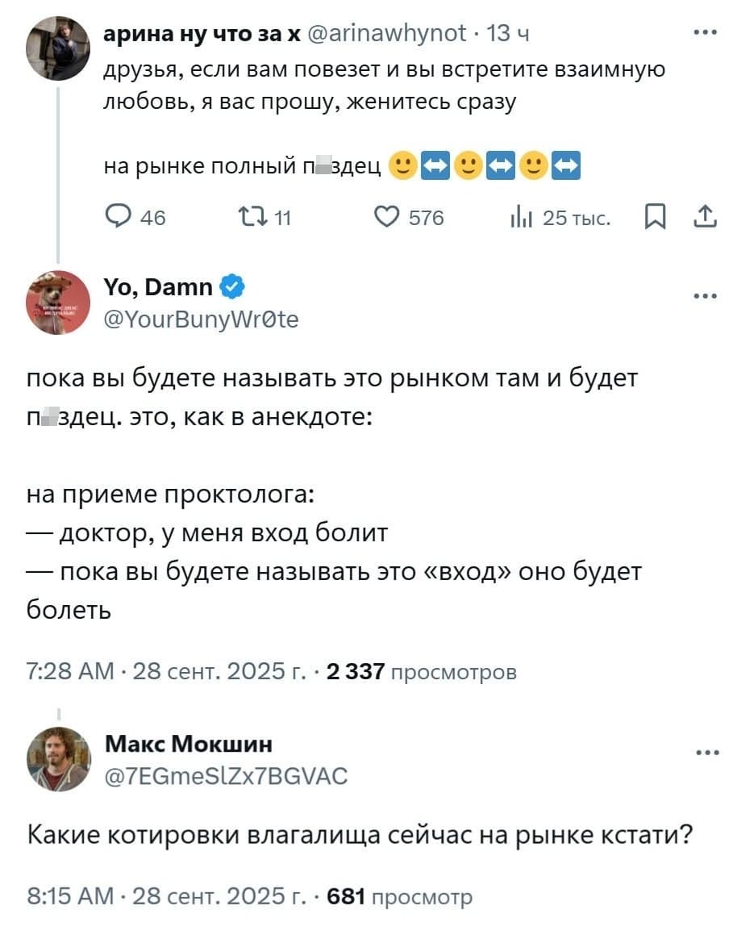
Task: Open Макс Мокшин's profile picture
Action: pyautogui.click(x=57, y=758)
